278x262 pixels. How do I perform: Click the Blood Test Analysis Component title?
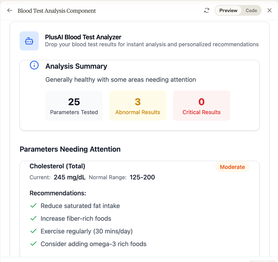click(x=57, y=11)
